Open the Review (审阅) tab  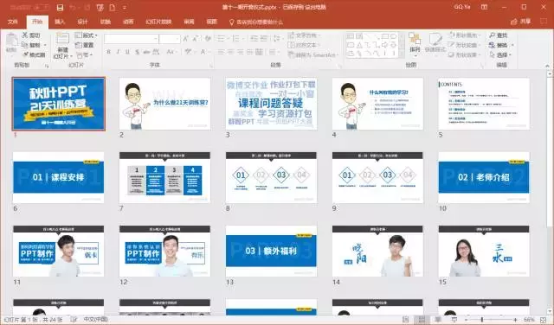click(189, 22)
